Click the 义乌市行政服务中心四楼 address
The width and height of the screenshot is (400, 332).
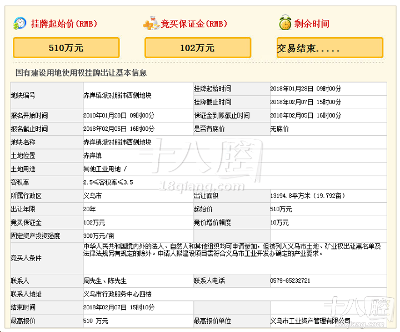(x=117, y=294)
